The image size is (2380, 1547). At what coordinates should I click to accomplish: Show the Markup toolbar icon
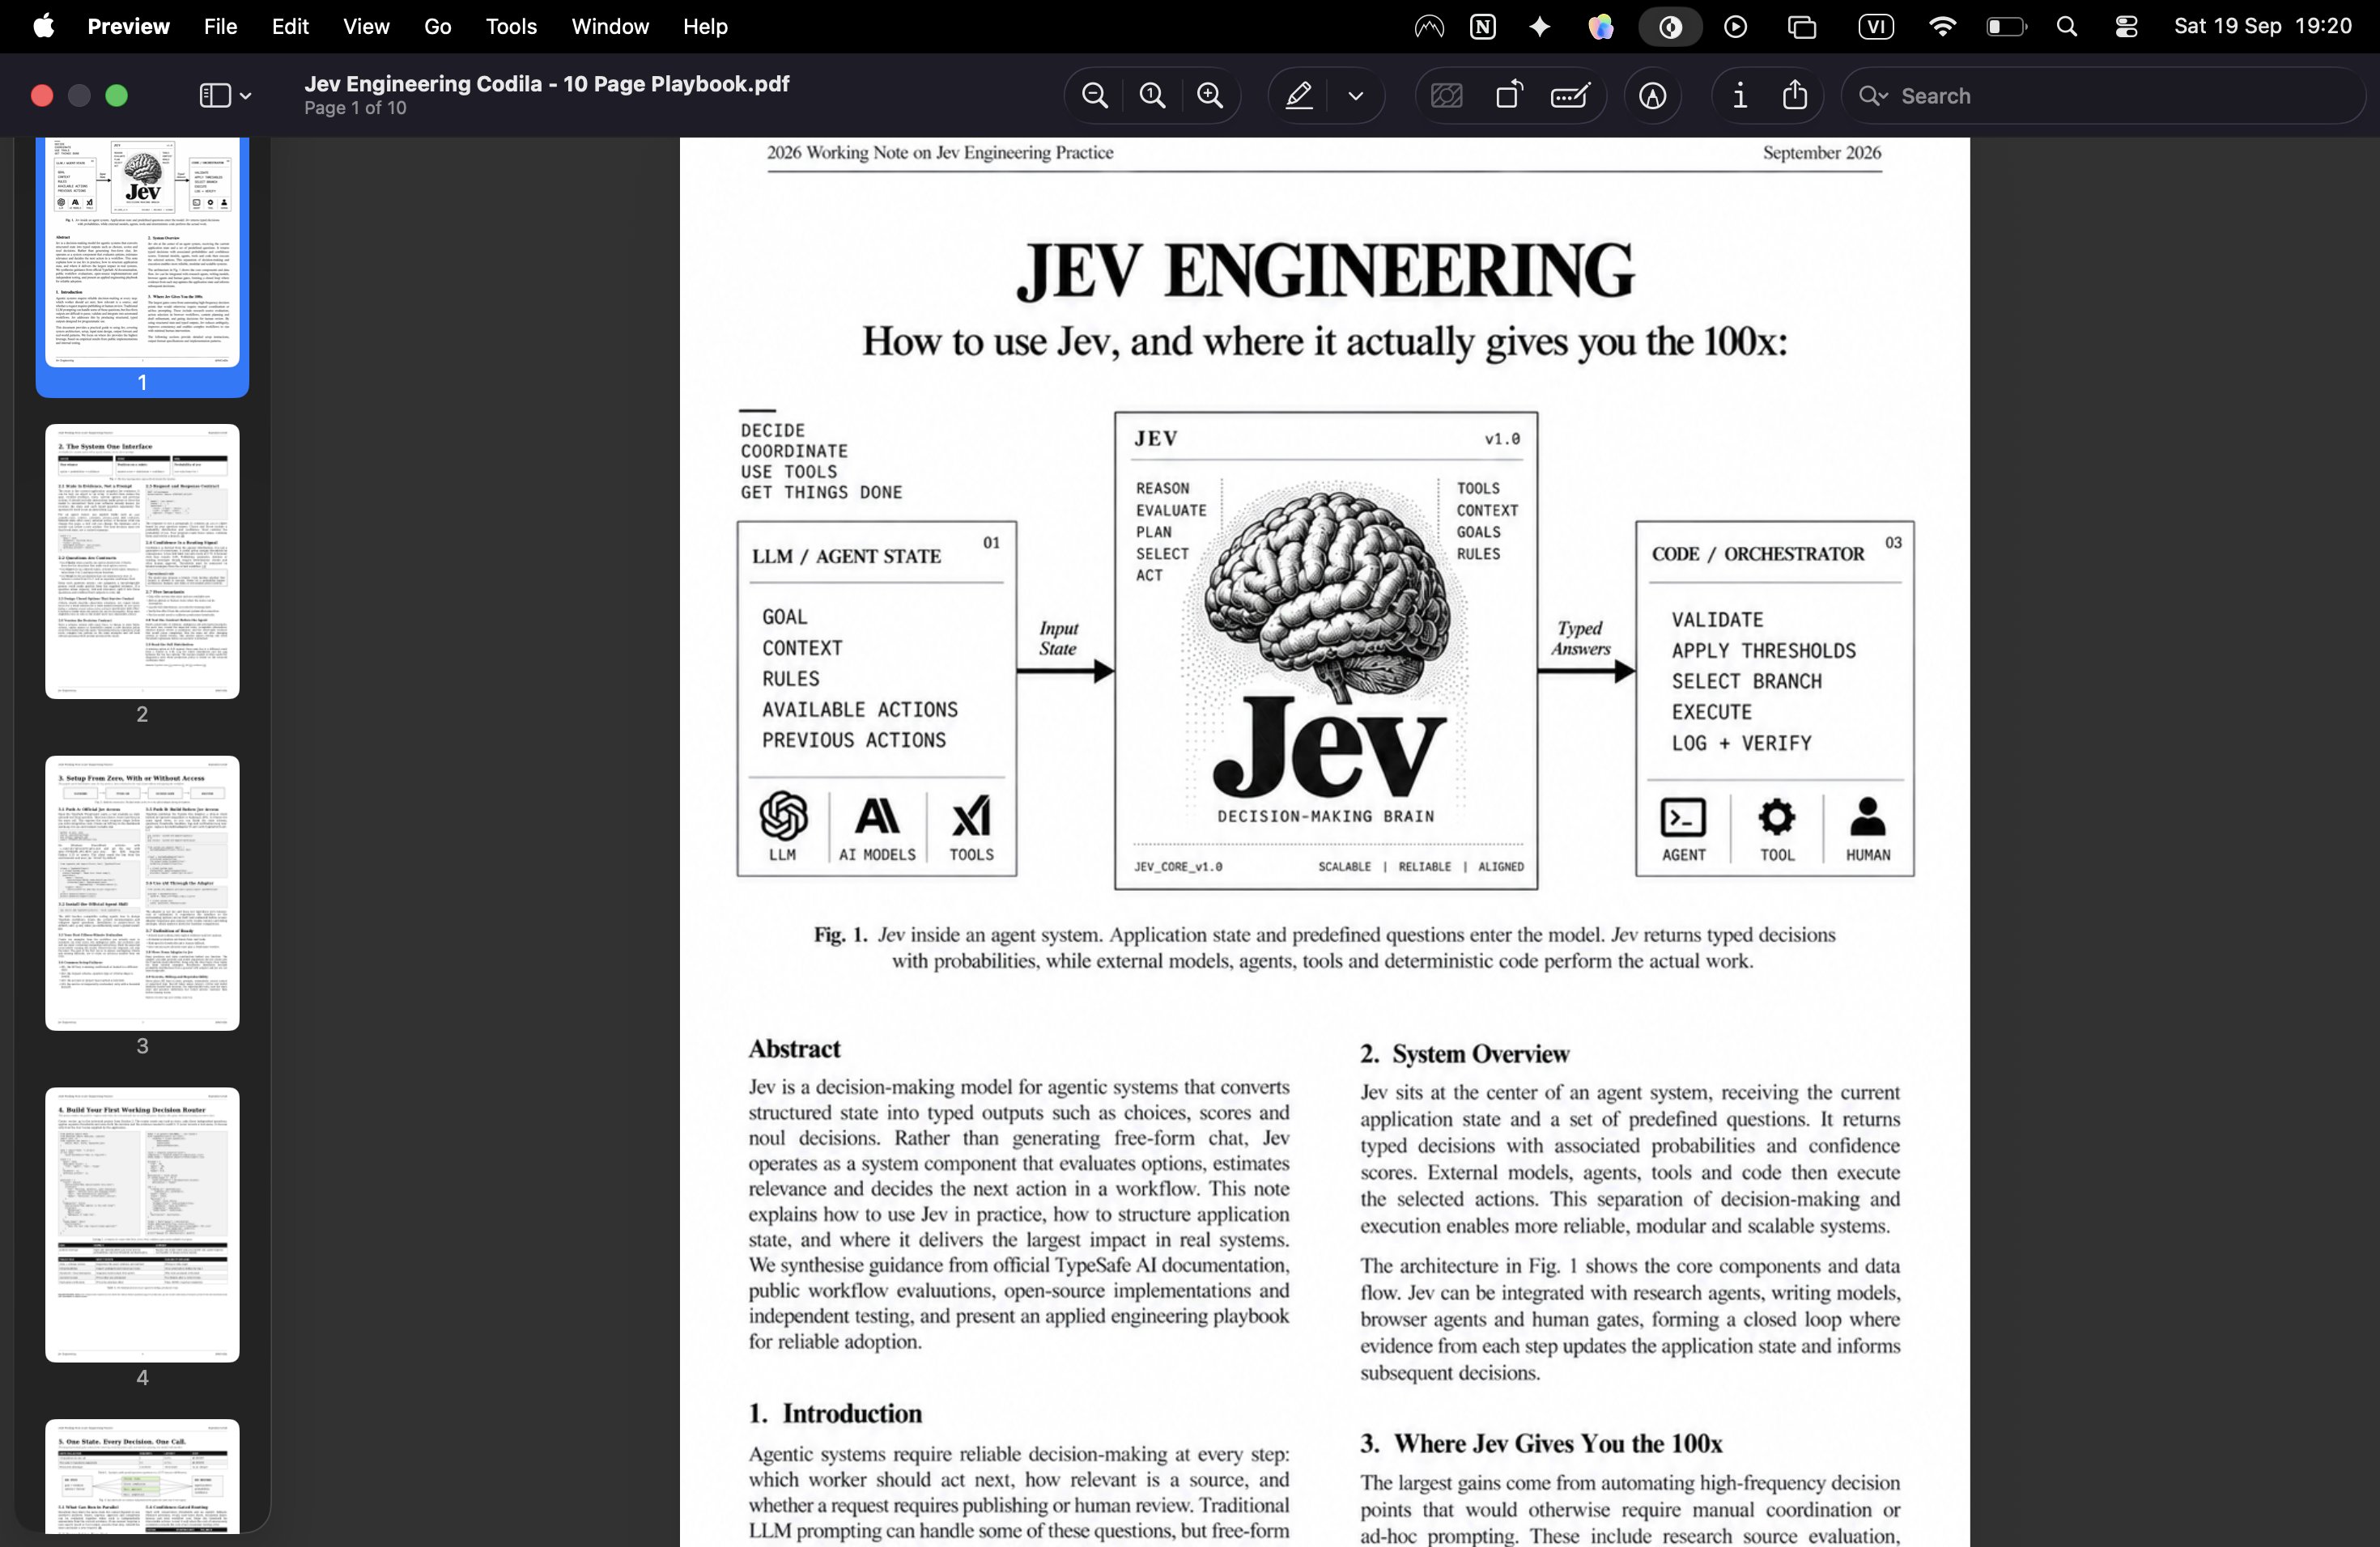point(1653,96)
